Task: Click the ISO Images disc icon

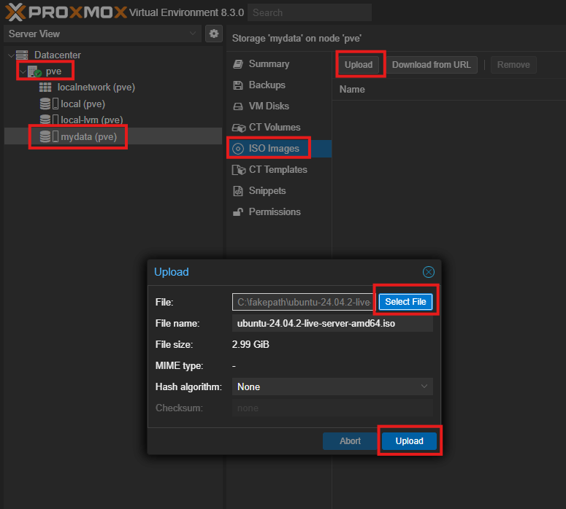Action: point(238,149)
